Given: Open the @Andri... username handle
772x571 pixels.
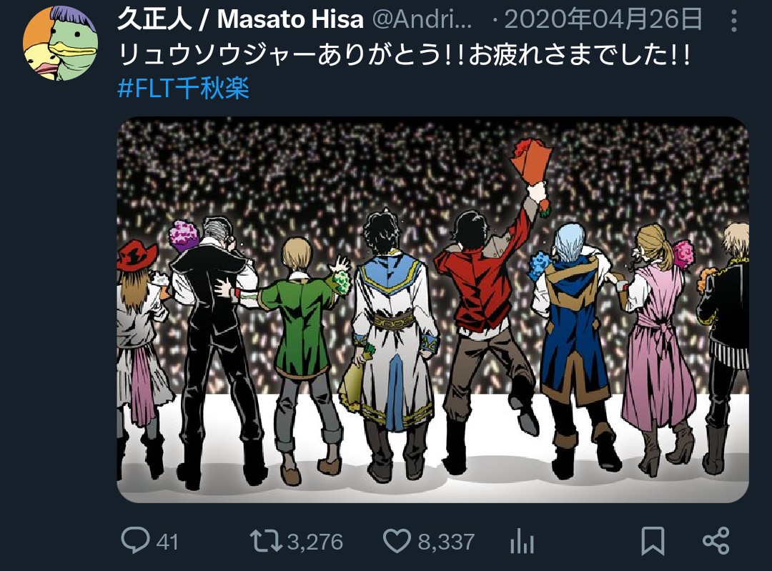Looking at the screenshot, I should 422,20.
